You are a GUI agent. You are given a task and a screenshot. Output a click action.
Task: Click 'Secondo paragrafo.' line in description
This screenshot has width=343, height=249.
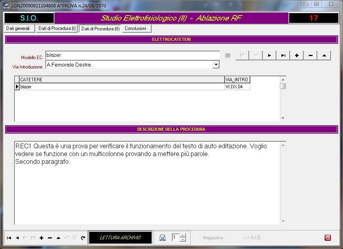coord(42,162)
